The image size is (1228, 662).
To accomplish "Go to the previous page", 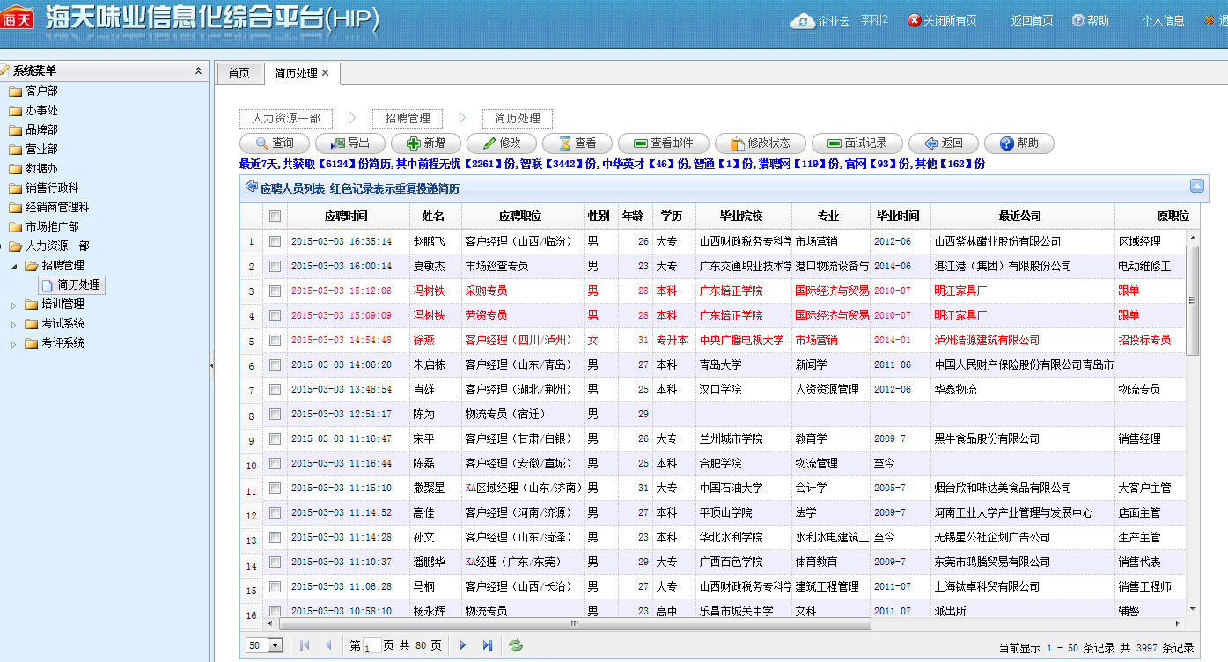I will pyautogui.click(x=328, y=645).
